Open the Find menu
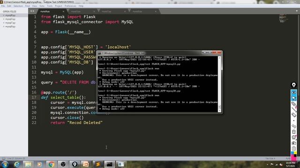 coord(27,6)
